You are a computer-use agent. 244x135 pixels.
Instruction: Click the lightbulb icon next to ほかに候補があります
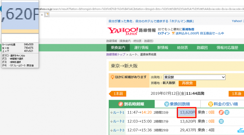[x=112, y=77]
